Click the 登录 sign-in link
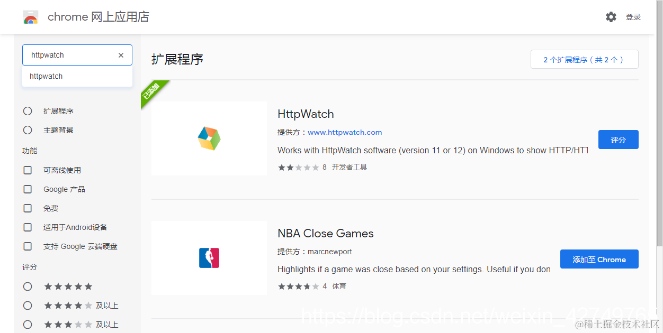Viewport: 663px width, 333px height. (633, 17)
